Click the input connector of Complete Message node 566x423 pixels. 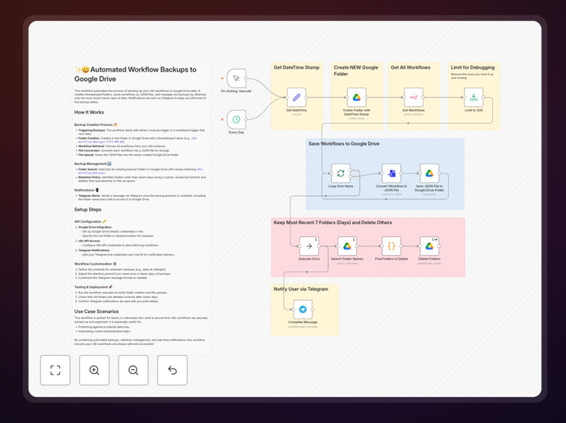coord(293,309)
